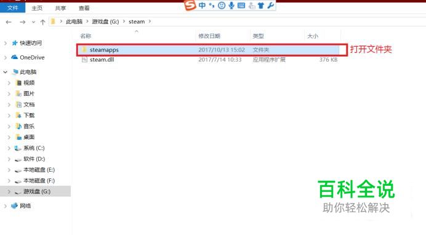Open 本地磁盘 (E:) in the sidebar
The image size is (426, 235).
pyautogui.click(x=39, y=170)
